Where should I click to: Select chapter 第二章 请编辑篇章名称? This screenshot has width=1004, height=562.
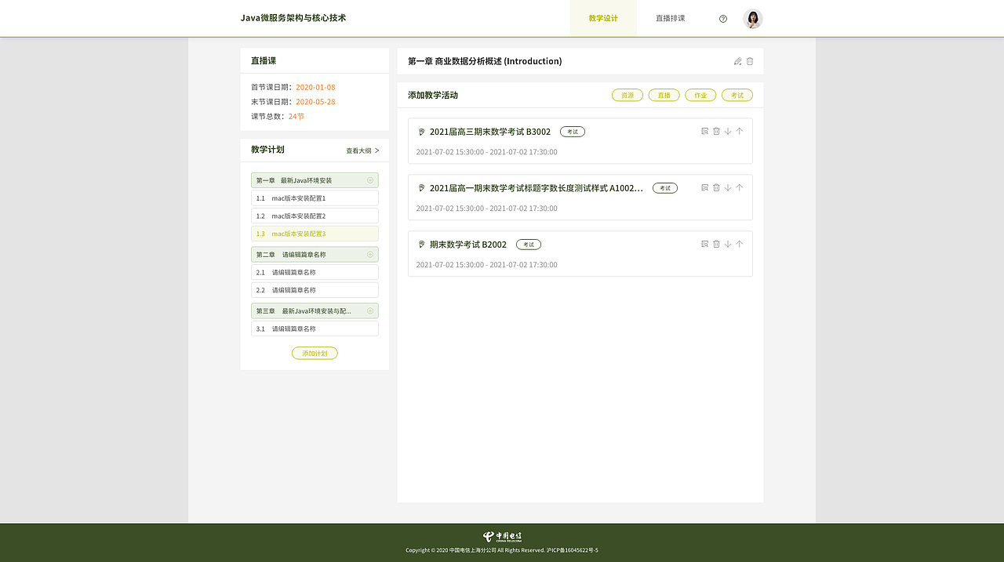tap(315, 255)
